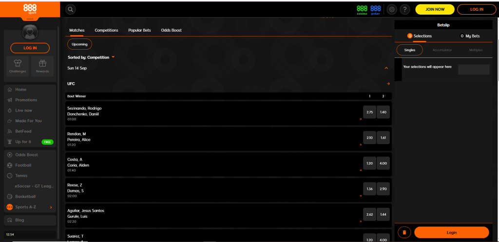Click the 888sport logo
The height and width of the screenshot is (242, 499).
pyautogui.click(x=30, y=9)
